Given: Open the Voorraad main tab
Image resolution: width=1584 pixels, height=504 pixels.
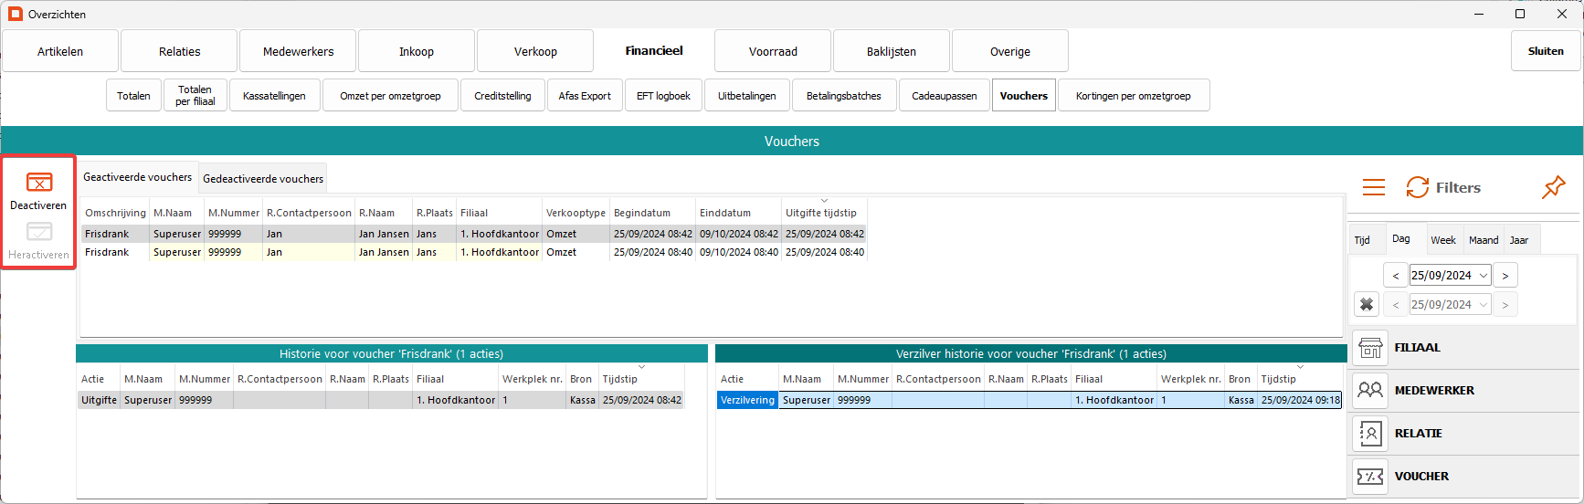Looking at the screenshot, I should tap(773, 51).
